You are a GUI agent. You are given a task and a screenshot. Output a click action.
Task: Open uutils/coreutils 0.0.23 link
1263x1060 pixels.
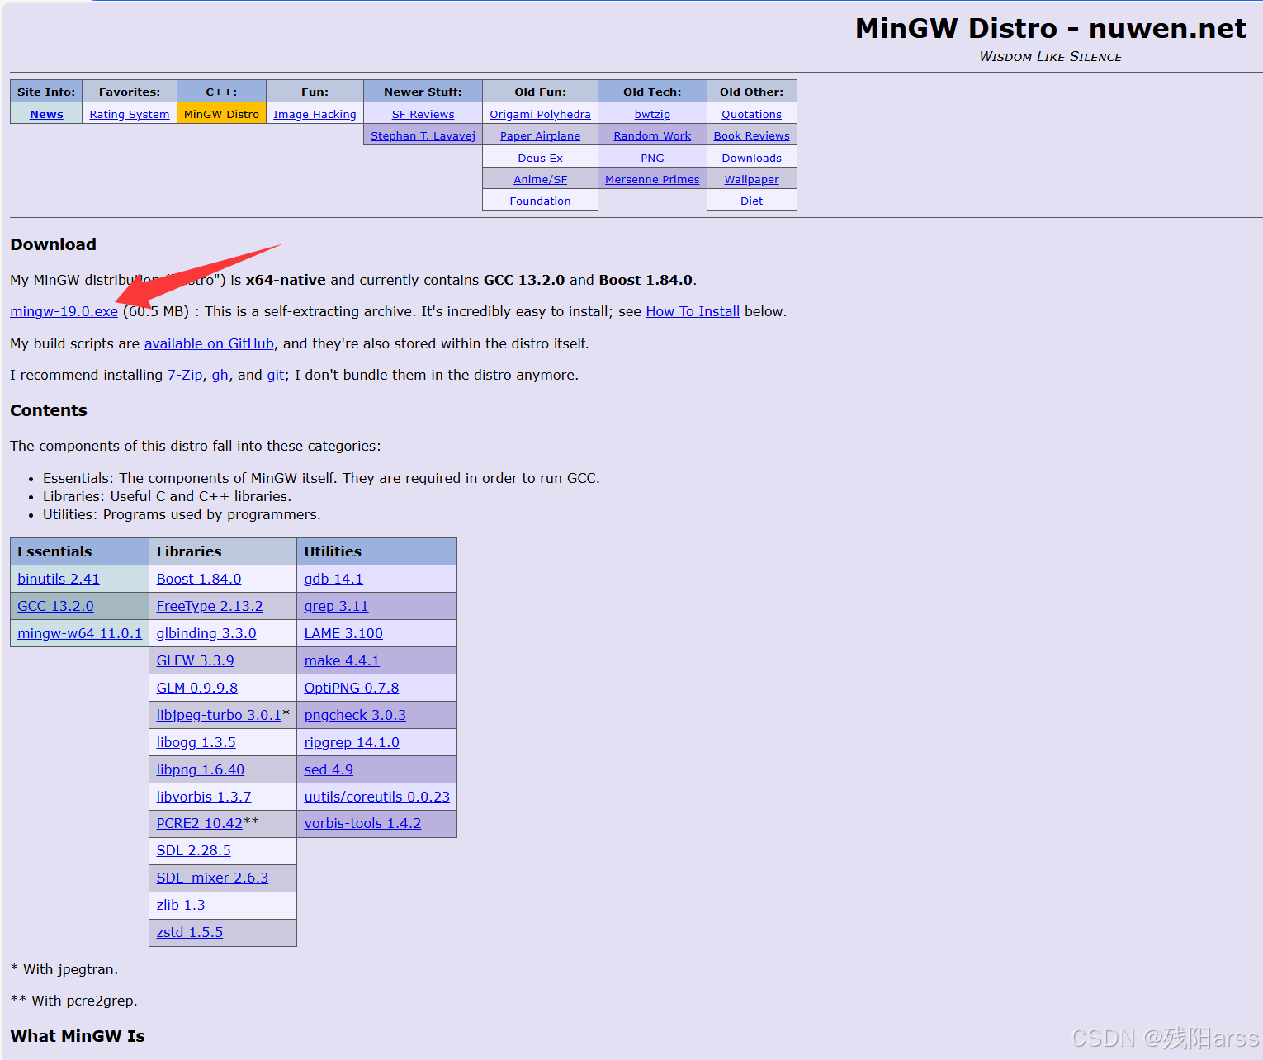[x=377, y=797]
